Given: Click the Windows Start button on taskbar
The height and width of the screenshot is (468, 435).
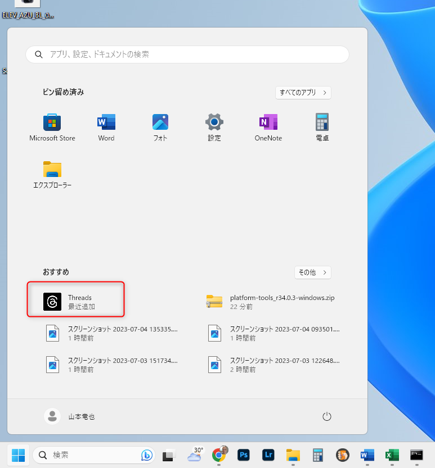Looking at the screenshot, I should [18, 455].
